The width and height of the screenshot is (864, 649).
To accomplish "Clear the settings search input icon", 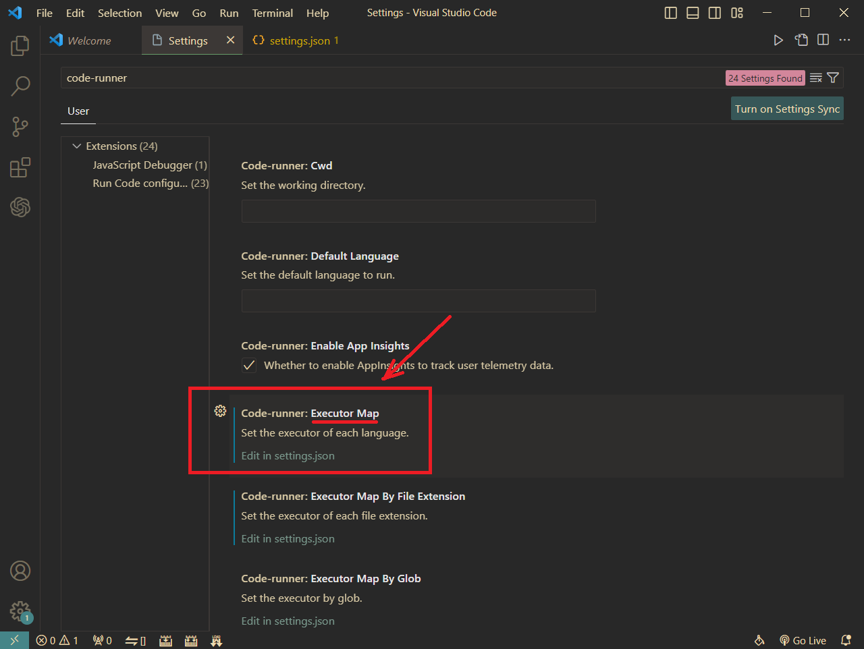I will tap(815, 78).
